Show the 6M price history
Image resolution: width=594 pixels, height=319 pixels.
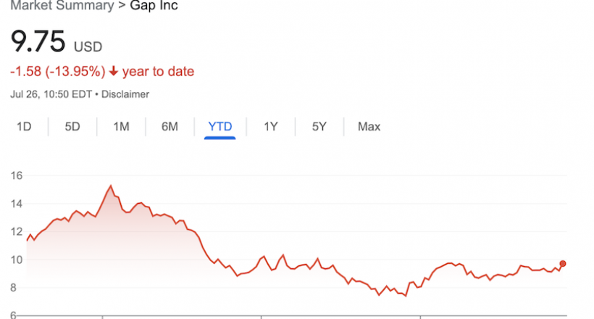click(170, 126)
